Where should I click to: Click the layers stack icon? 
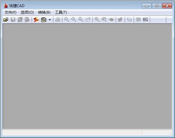(129, 20)
